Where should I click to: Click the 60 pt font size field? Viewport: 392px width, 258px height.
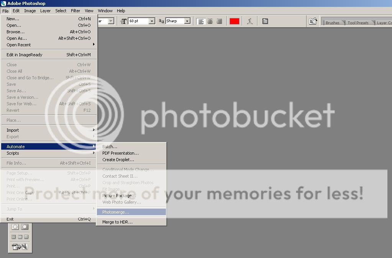click(139, 21)
